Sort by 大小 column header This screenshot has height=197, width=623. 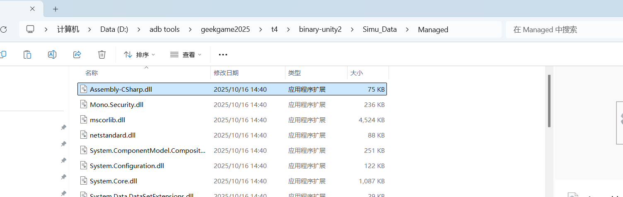point(357,73)
